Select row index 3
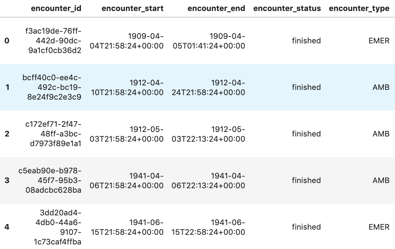Screen dimensions: 395x249 tap(7, 180)
